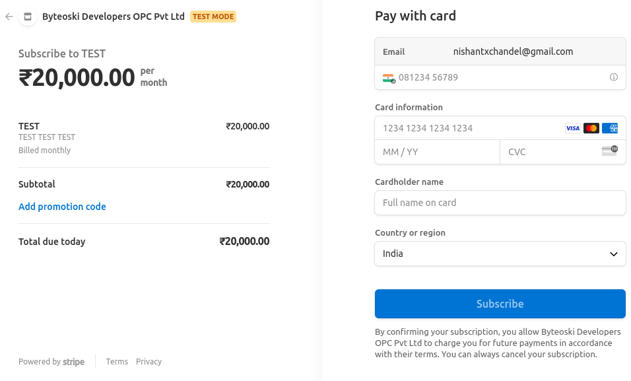
Task: Click the phone number input field
Action: (x=495, y=78)
